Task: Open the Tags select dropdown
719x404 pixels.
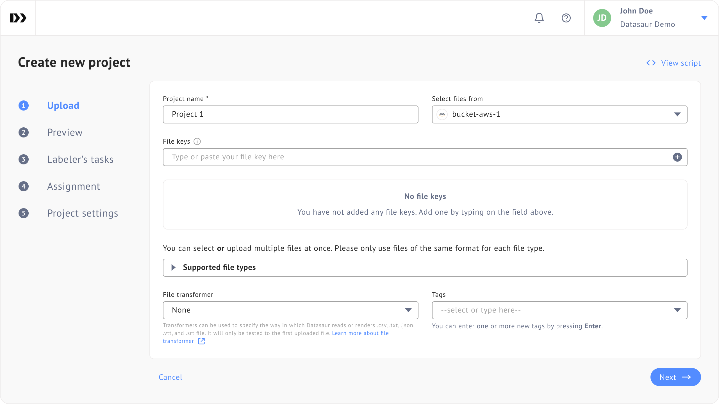Action: [x=559, y=310]
